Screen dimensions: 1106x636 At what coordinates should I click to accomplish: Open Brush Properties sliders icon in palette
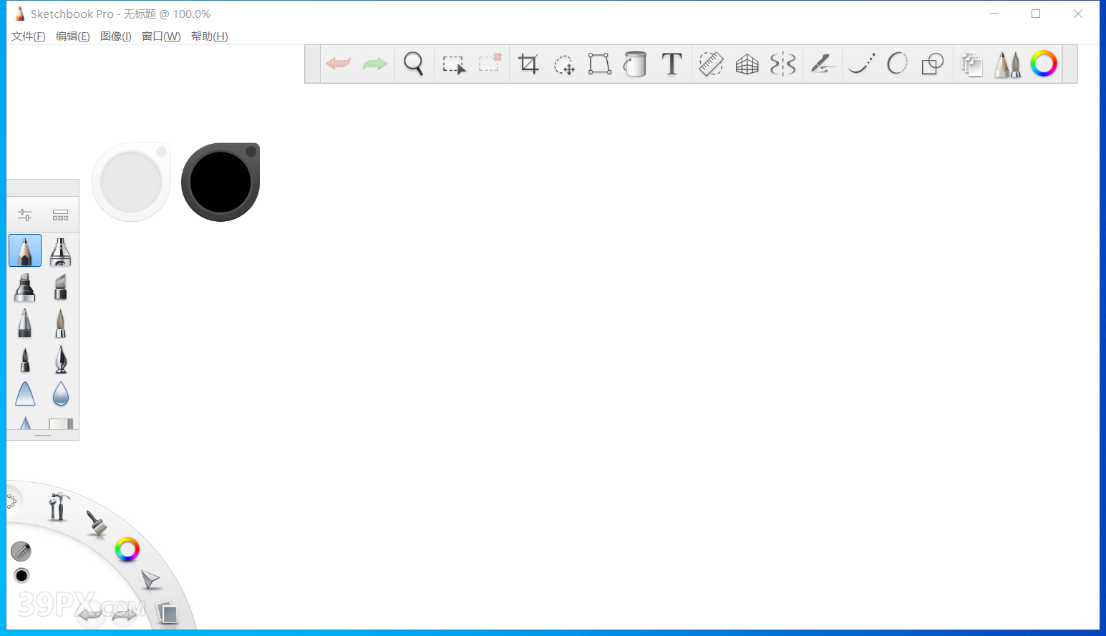pyautogui.click(x=24, y=215)
